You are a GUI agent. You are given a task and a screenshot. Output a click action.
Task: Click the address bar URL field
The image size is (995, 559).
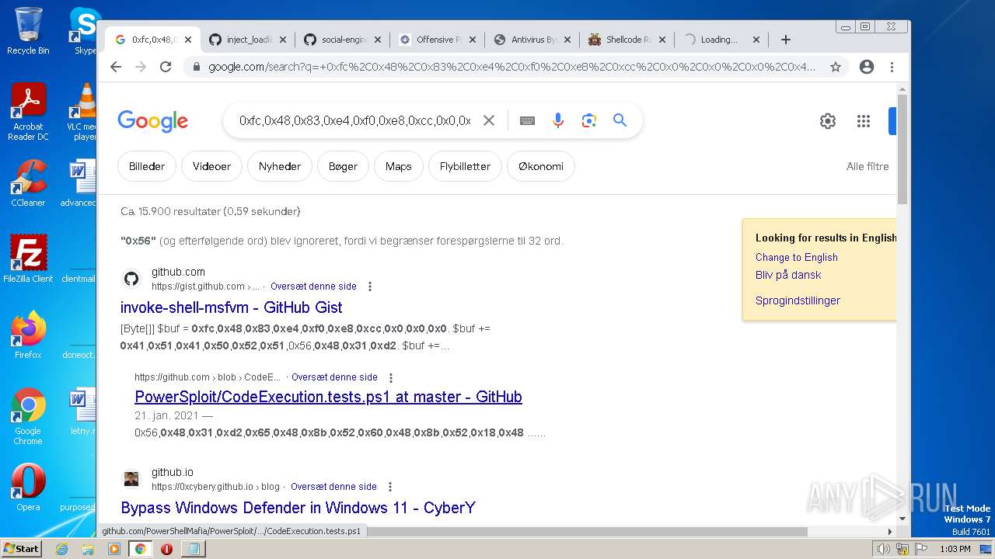[x=511, y=67]
